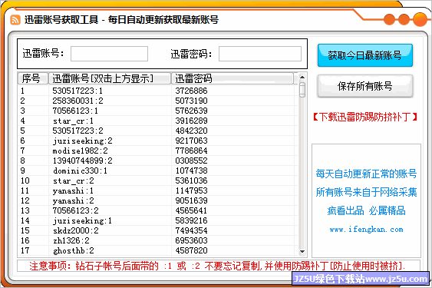
Task: Click 迅雷账号[双击上方显示] column header
Action: coord(110,78)
